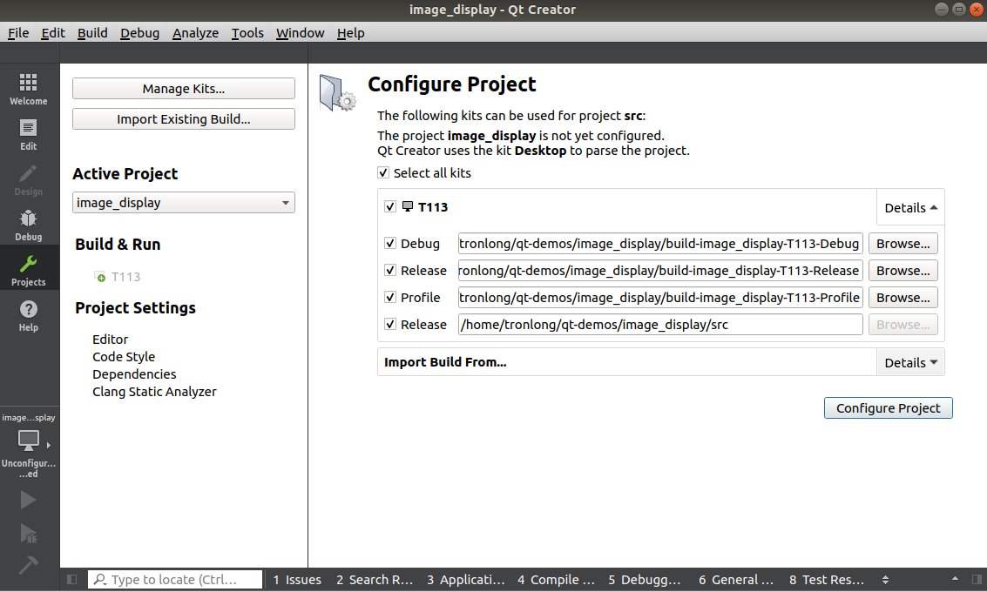Image resolution: width=987 pixels, height=592 pixels.
Task: Collapse the T113 kit Details
Action: pos(910,207)
